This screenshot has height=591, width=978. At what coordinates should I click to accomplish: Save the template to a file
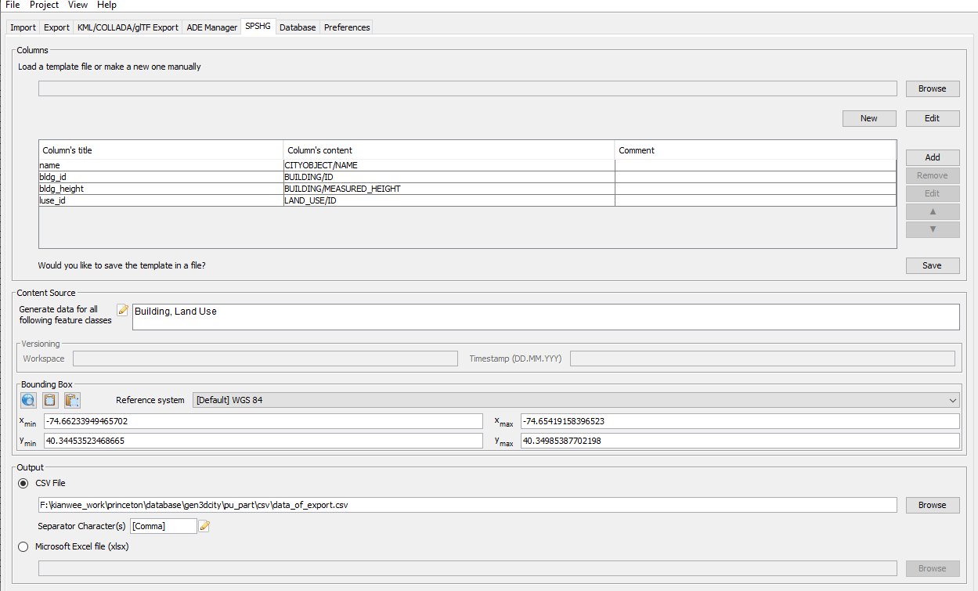coord(933,265)
